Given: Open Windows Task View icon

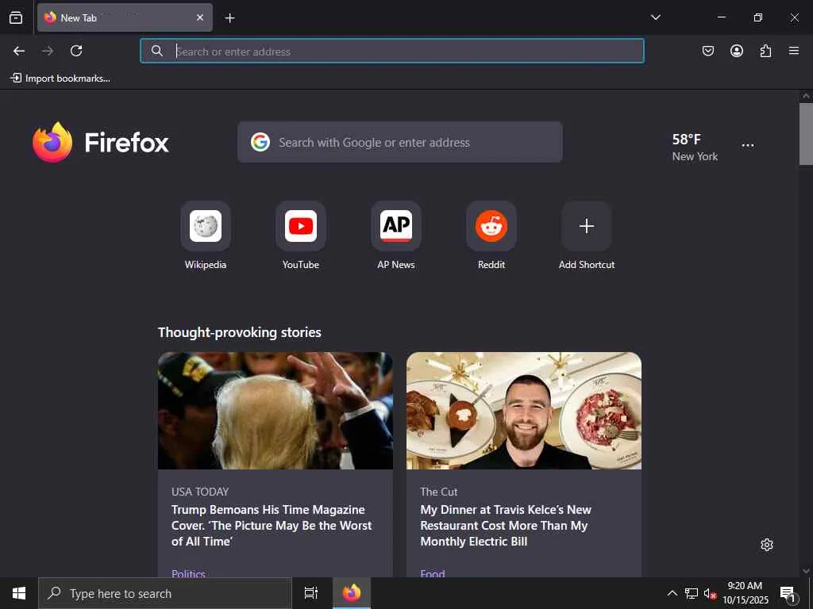Looking at the screenshot, I should (x=311, y=593).
